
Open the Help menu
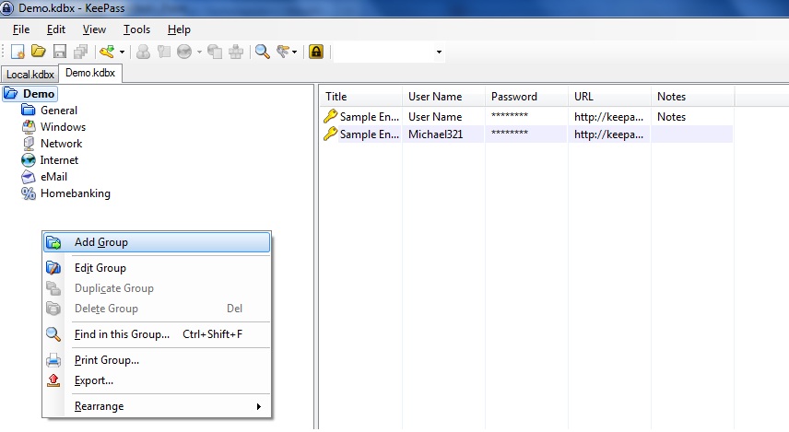click(x=179, y=29)
